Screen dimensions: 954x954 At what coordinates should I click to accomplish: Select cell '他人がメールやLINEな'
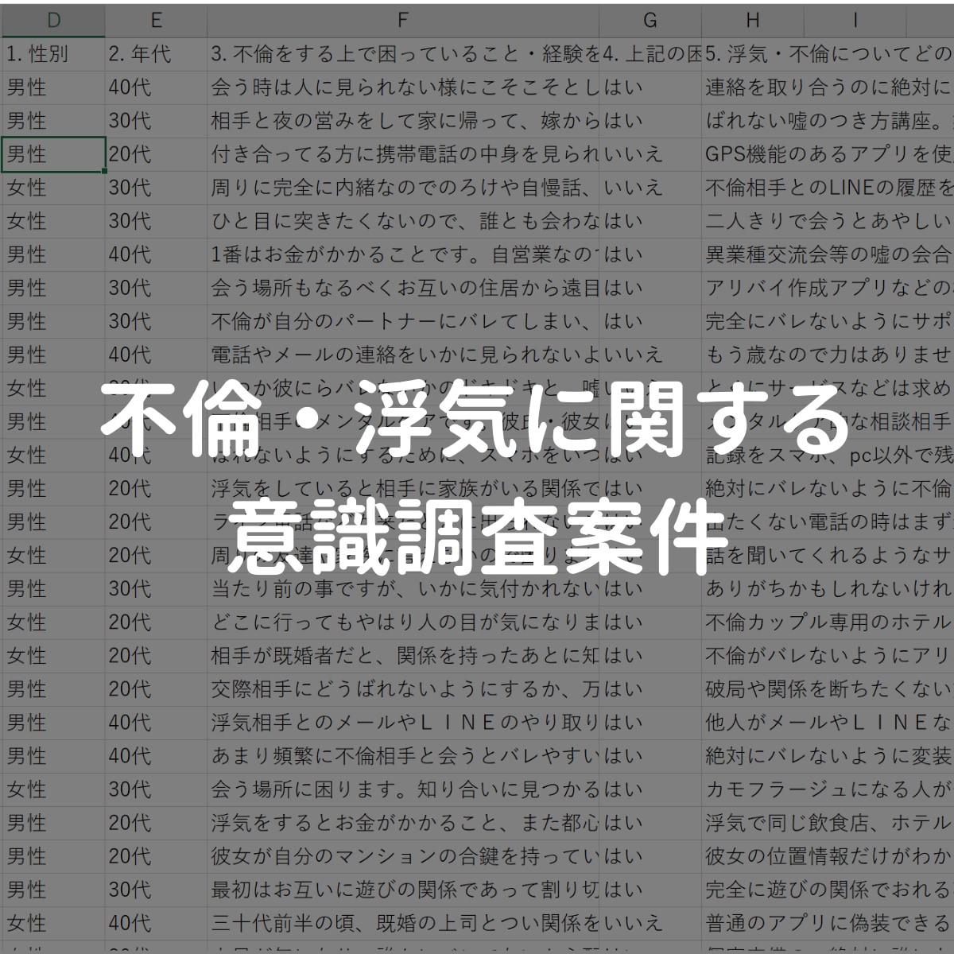pos(828,722)
